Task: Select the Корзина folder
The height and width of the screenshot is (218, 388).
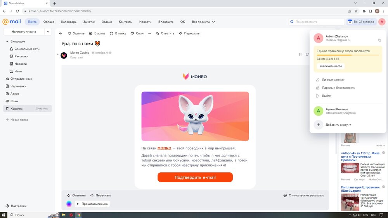Action: (x=16, y=109)
